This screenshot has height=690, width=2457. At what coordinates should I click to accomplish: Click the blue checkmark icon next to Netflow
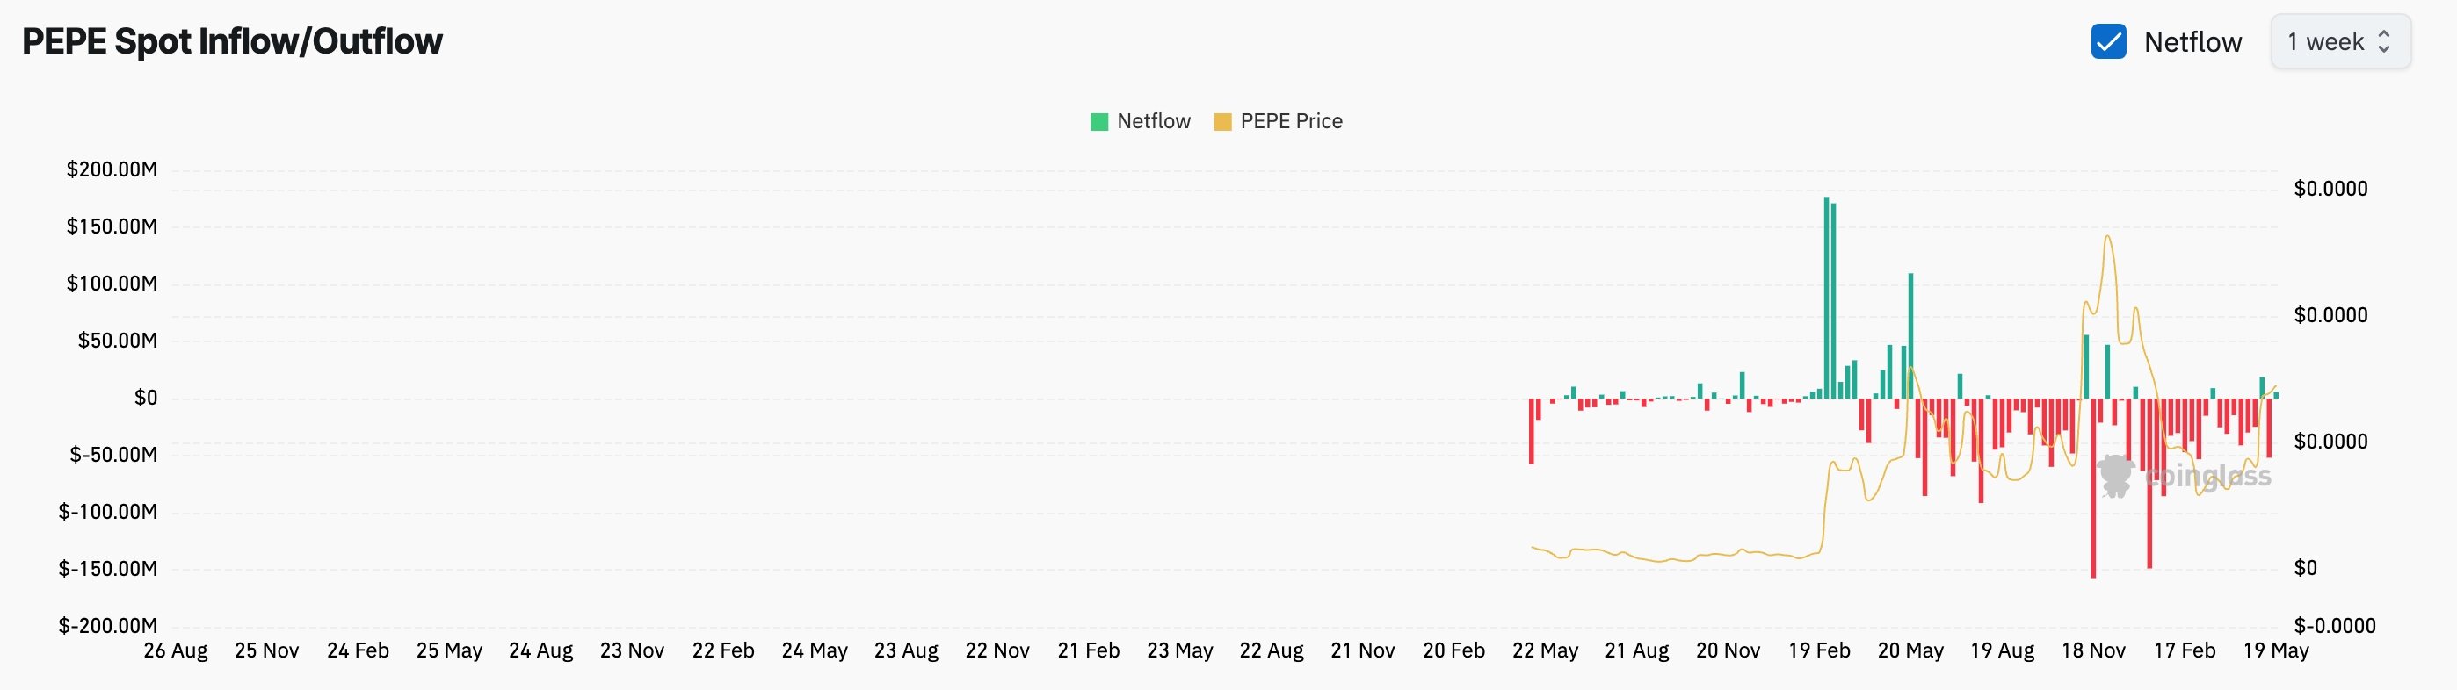click(x=2109, y=42)
